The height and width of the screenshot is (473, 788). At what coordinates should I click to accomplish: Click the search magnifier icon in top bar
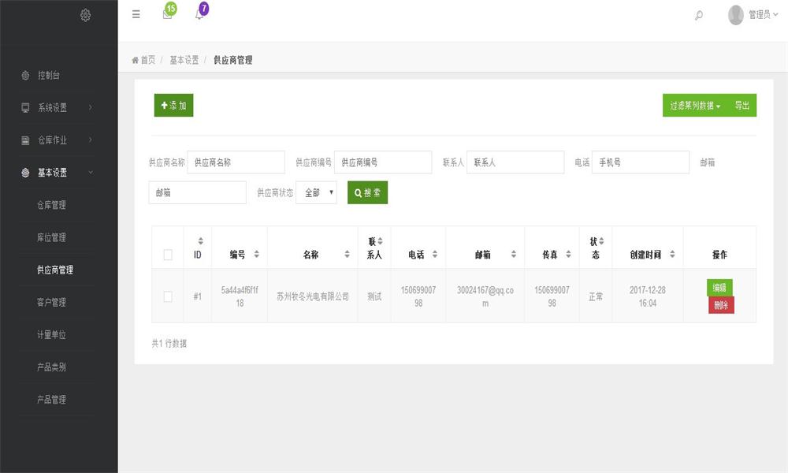699,15
